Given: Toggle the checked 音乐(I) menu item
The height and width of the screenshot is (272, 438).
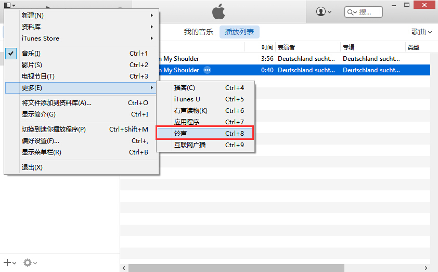Looking at the screenshot, I should [x=82, y=54].
